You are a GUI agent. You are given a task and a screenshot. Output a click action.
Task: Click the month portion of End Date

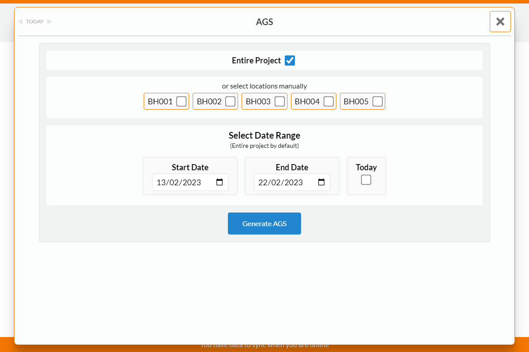(276, 183)
